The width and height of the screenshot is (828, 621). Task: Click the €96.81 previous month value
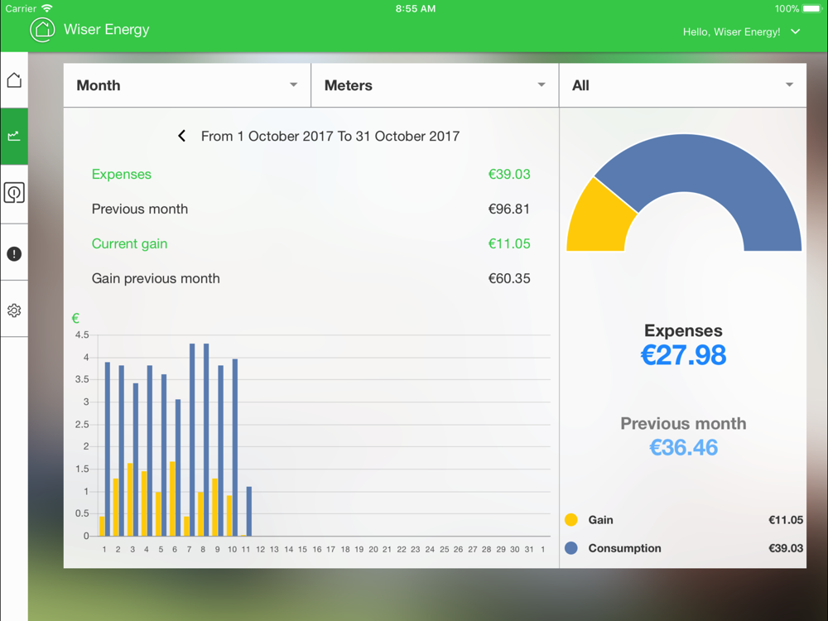(509, 209)
